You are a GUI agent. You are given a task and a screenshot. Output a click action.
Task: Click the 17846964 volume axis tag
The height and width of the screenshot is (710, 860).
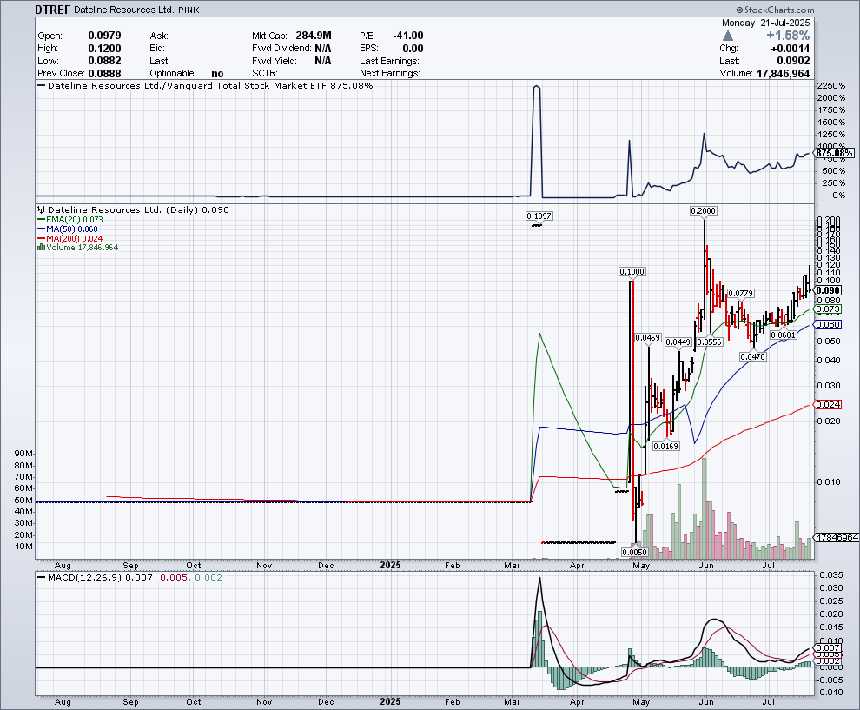pos(837,538)
